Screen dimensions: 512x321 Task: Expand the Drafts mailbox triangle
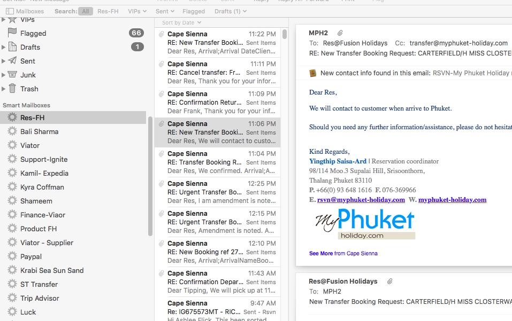pyautogui.click(x=3, y=47)
